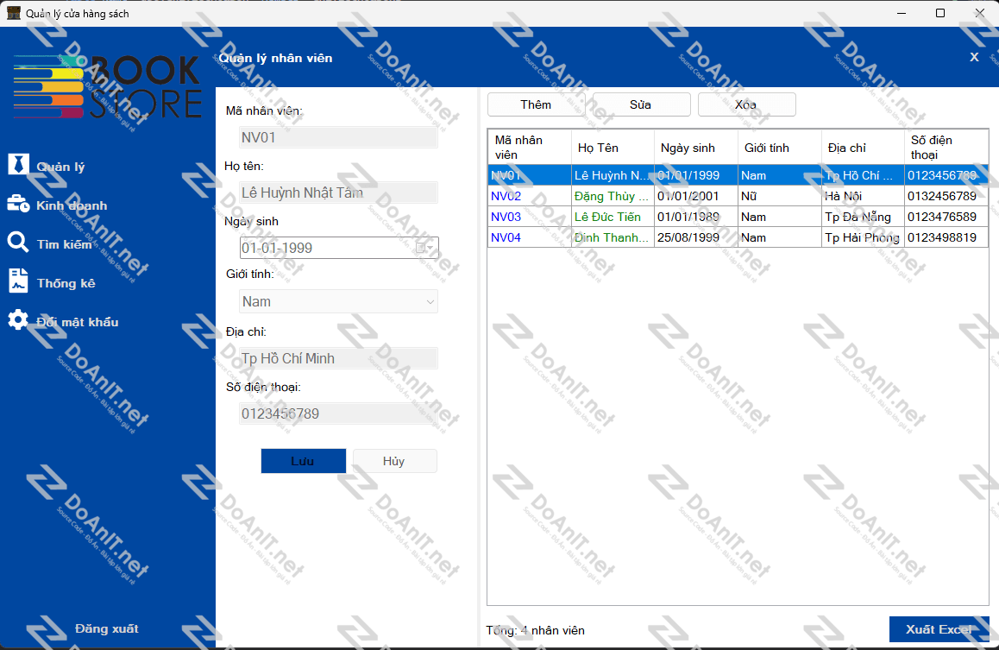Click Đăng xuất to log out
The height and width of the screenshot is (650, 999).
(106, 629)
